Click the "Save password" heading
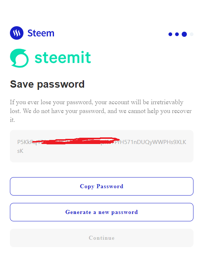 47,84
